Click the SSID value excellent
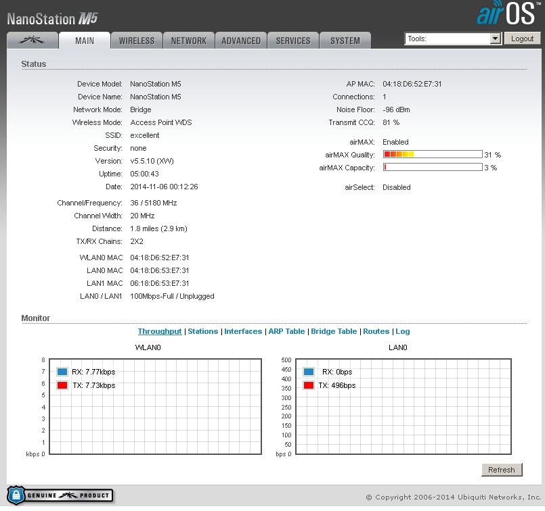 (x=145, y=135)
